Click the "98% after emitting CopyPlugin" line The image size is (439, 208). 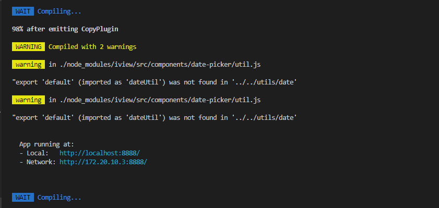tap(65, 29)
